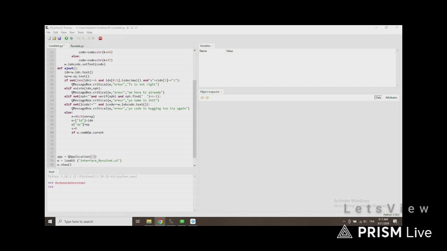Go to next object in Object inspector

(x=207, y=98)
